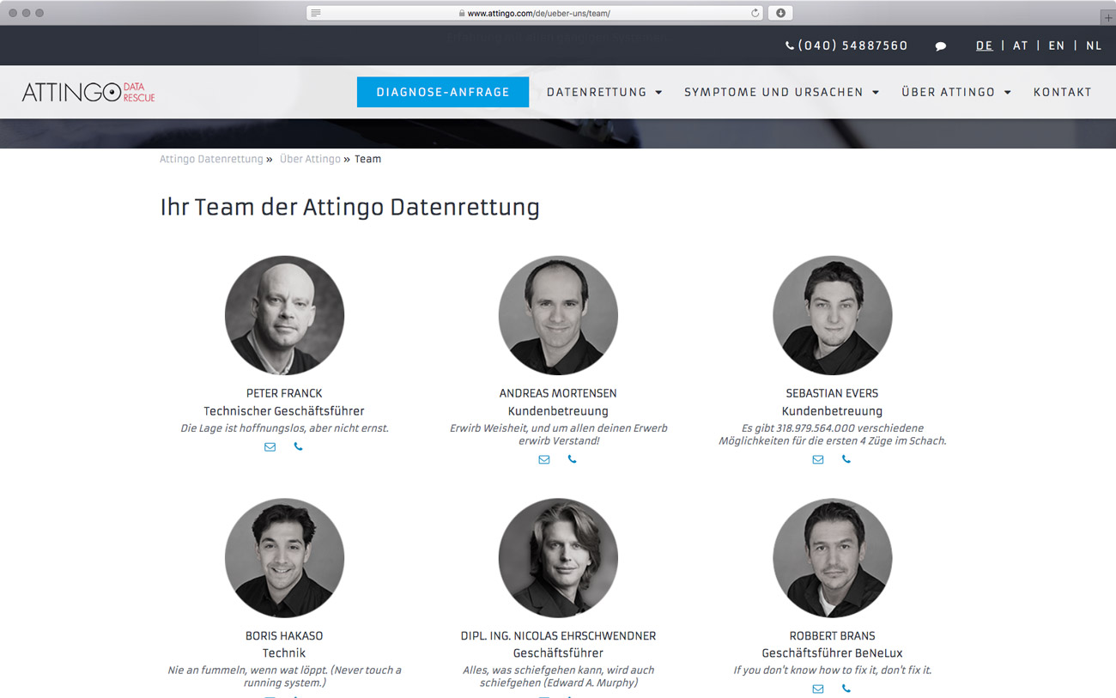Select the name Boris Hakaso
The image size is (1116, 698).
click(284, 636)
